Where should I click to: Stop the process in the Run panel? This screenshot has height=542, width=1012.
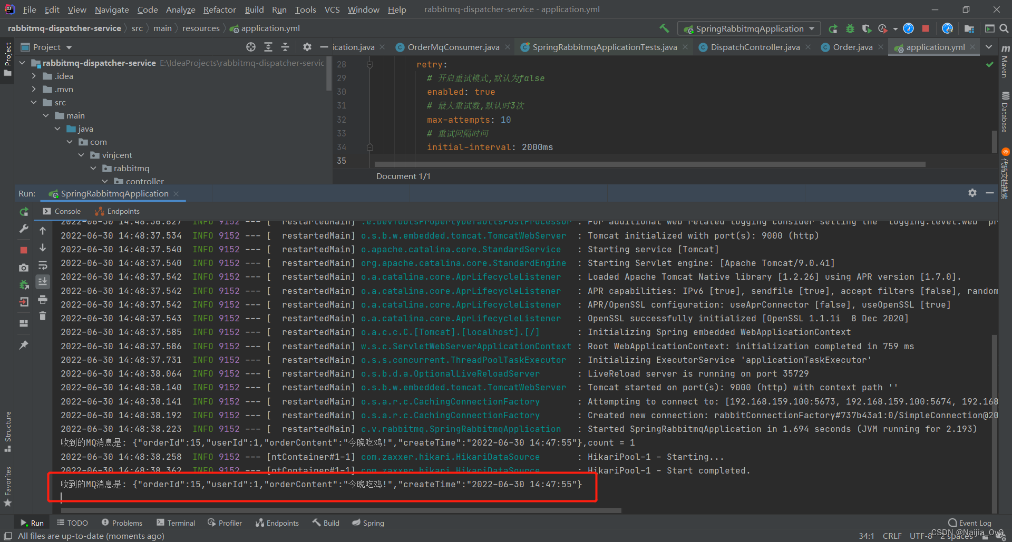(x=24, y=250)
